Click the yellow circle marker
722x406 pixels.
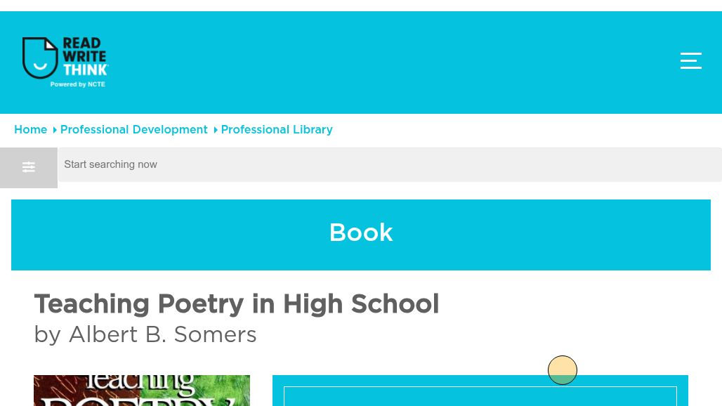563,370
